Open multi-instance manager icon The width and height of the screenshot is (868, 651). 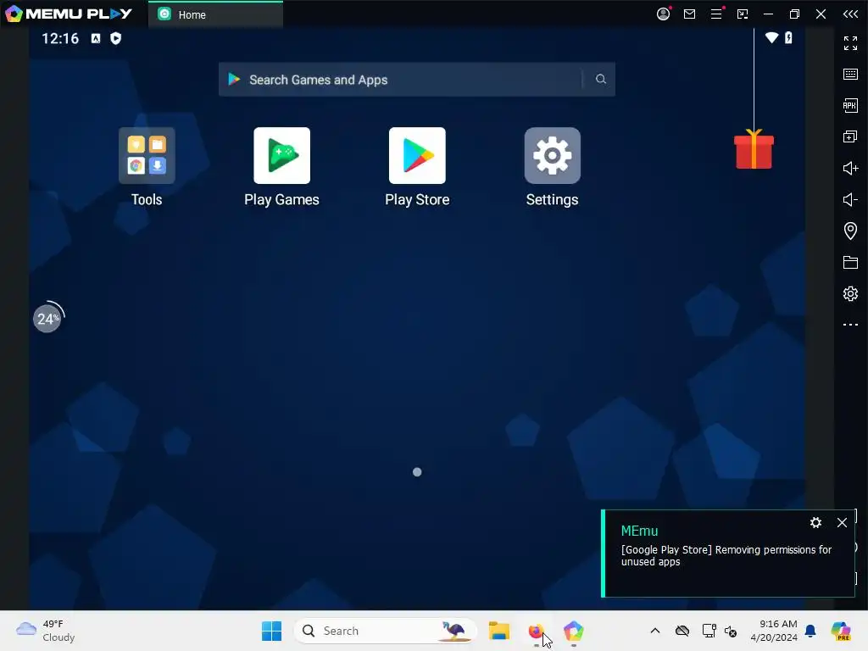850,136
